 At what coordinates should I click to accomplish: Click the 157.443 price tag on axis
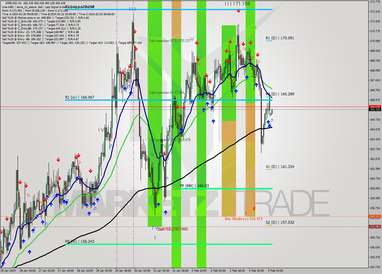pos(375,227)
